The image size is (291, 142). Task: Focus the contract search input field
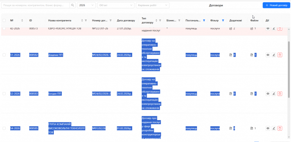(x=36, y=5)
